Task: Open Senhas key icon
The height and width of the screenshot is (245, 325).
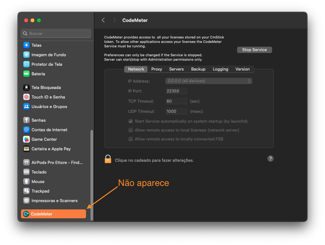Action: [26, 120]
